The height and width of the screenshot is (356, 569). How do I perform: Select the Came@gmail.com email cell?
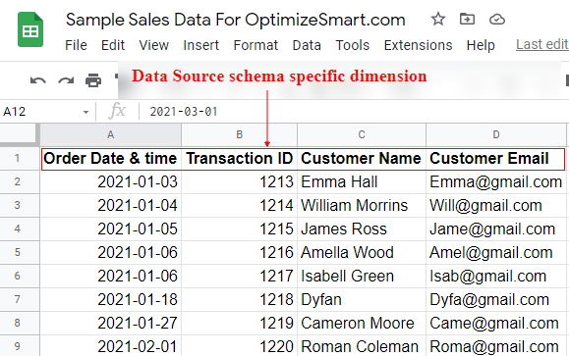496,323
